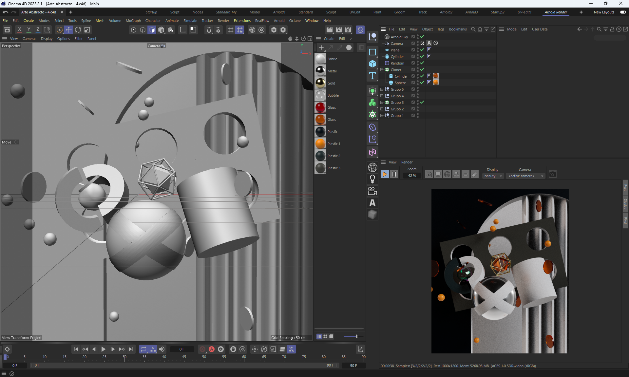Open the beauty display dropdown
The width and height of the screenshot is (629, 377).
(x=493, y=176)
